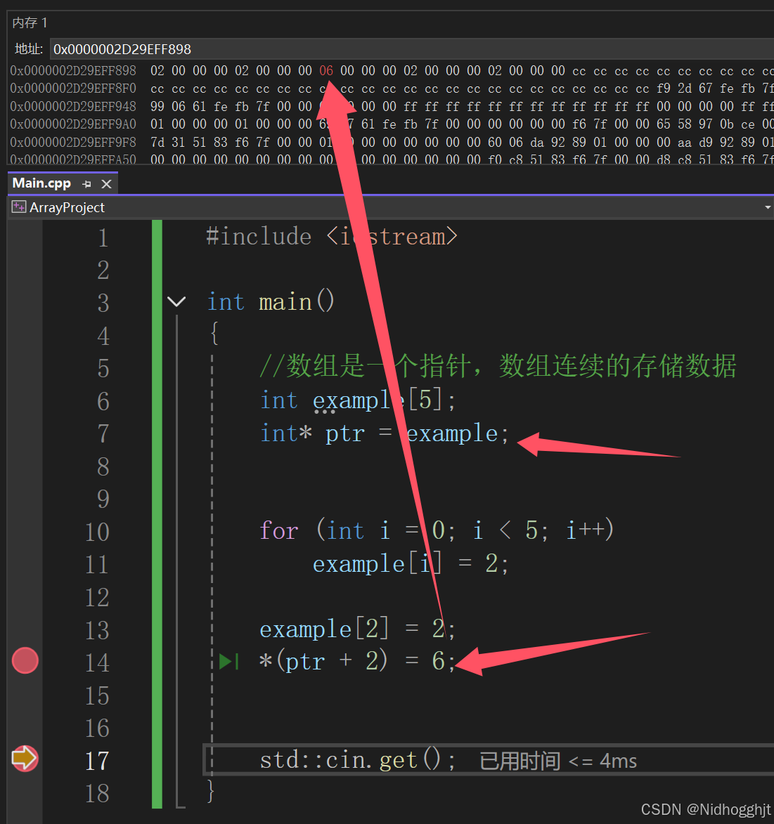
Task: Click the example[2] = 2 statement
Action: (358, 629)
